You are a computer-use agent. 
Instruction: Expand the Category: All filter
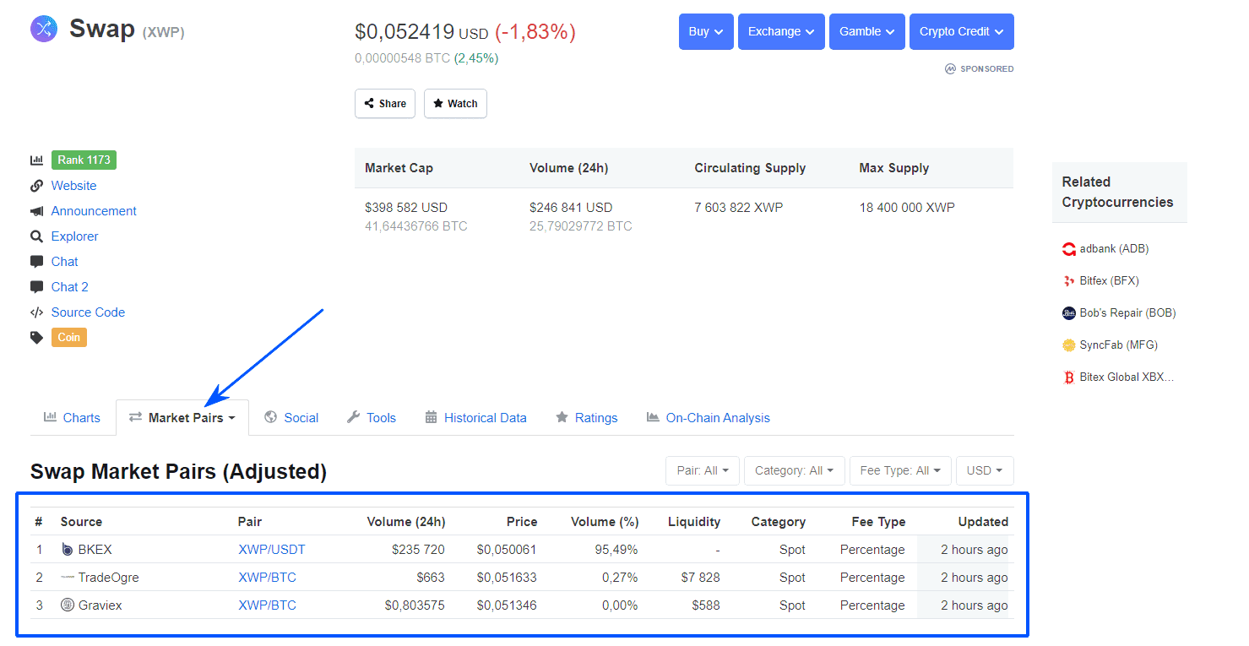coord(795,470)
